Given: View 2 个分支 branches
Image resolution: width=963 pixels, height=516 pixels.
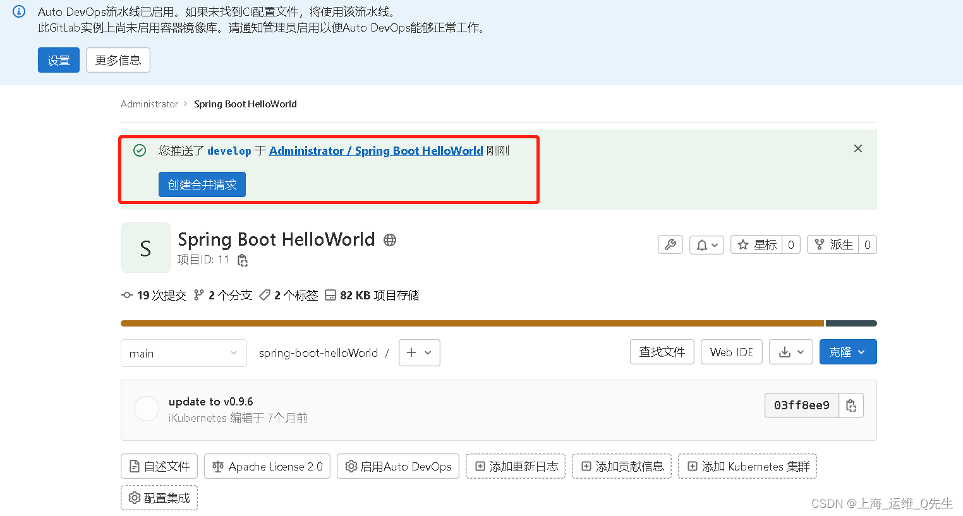Looking at the screenshot, I should point(223,296).
